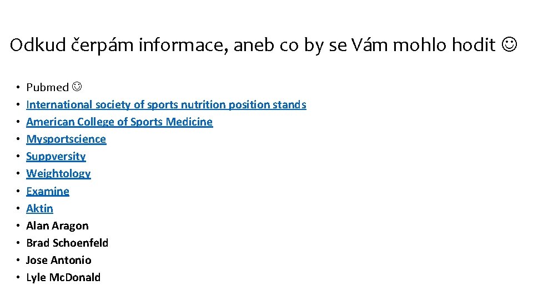
Task: Follow the Mysportscience hyperlink
Action: tap(66, 139)
